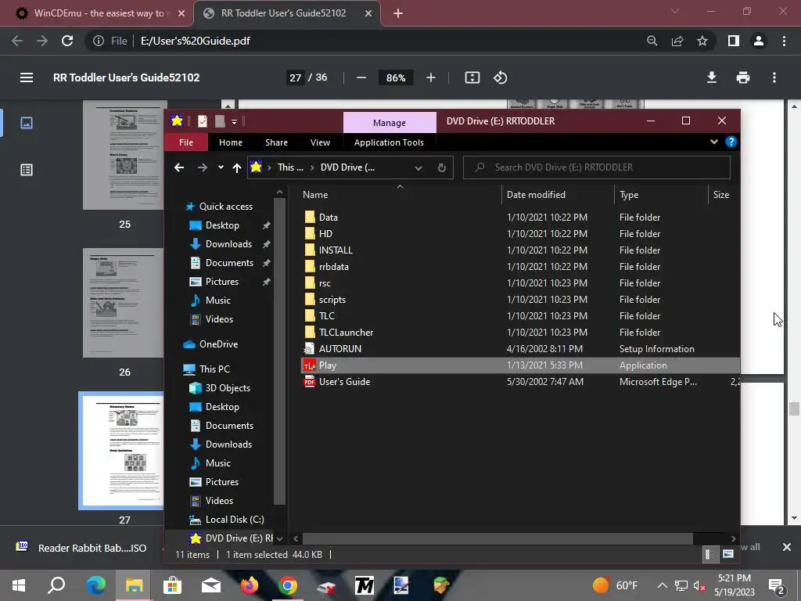Viewport: 801px width, 601px height.
Task: Sort files by Type column
Action: coord(660,195)
